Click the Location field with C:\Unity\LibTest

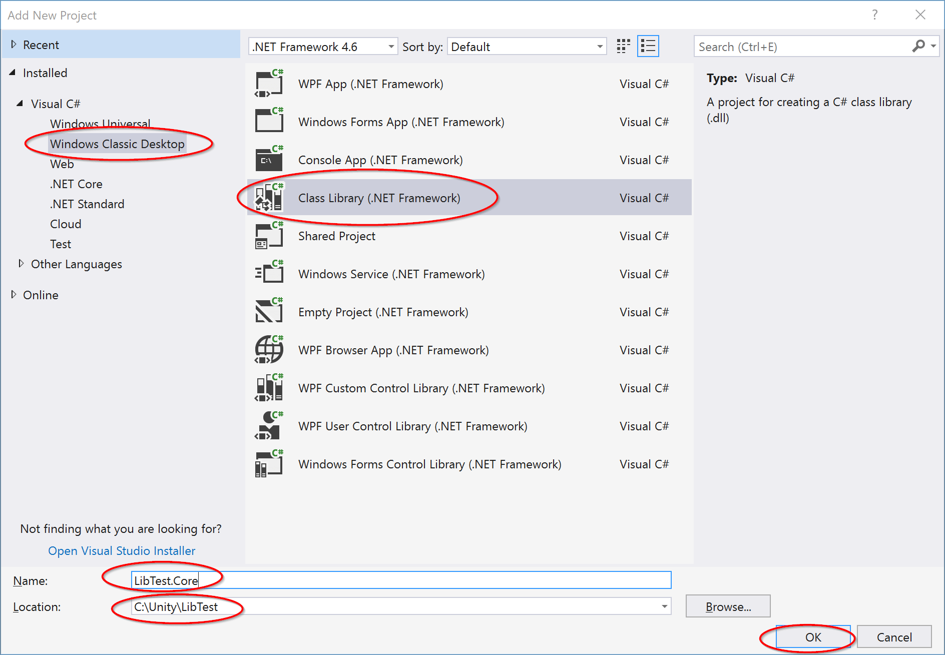click(x=401, y=606)
